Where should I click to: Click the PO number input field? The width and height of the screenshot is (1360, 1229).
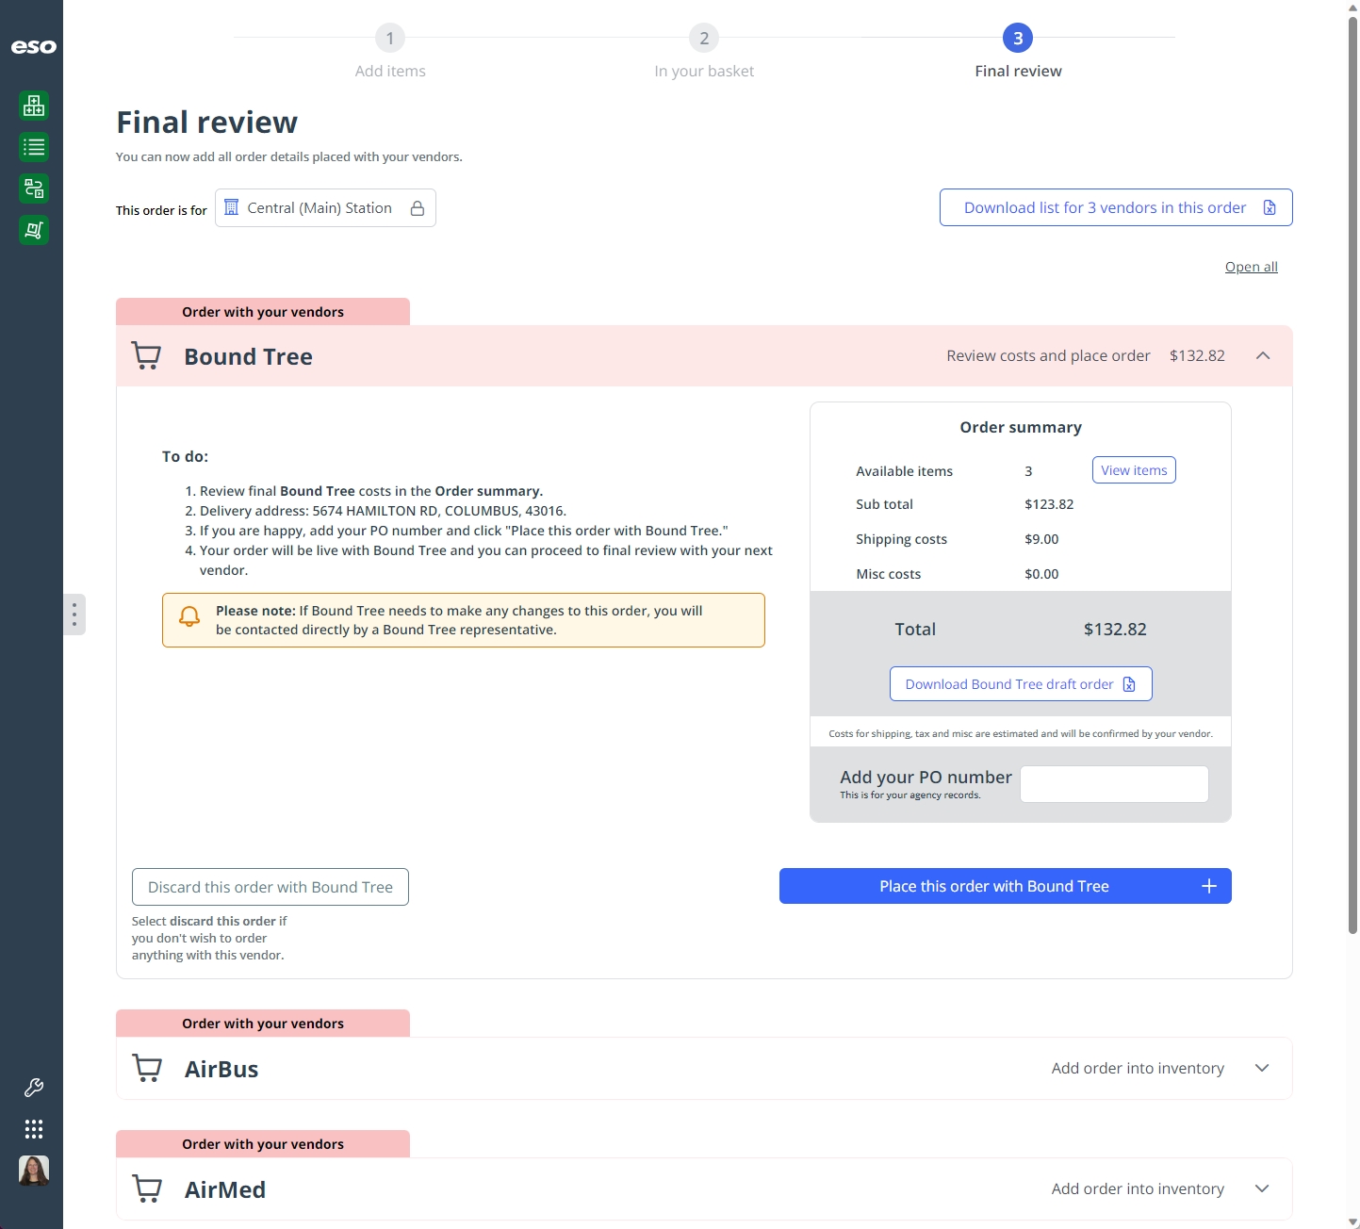[1114, 784]
